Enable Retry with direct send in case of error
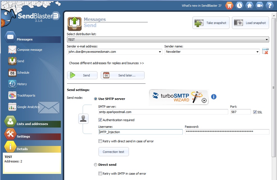The height and width of the screenshot is (180, 277). [100, 141]
